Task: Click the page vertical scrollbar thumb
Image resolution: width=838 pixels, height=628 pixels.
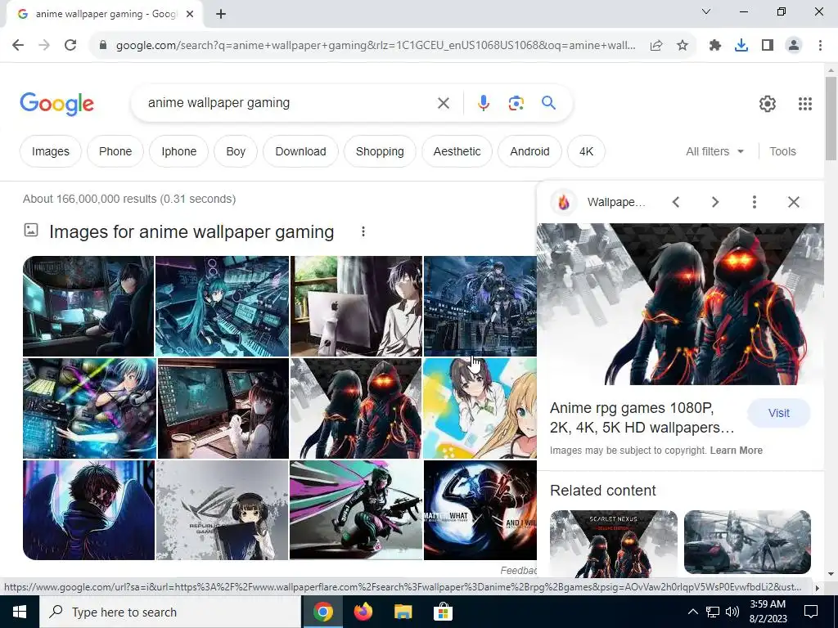Action: click(831, 118)
